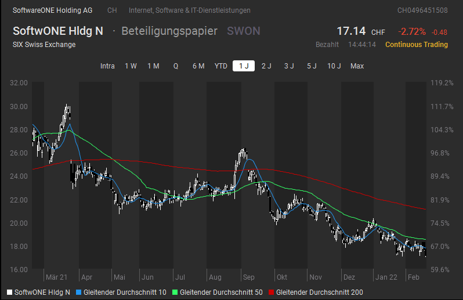
Task: Switch chart to 1 W range
Action: 131,66
